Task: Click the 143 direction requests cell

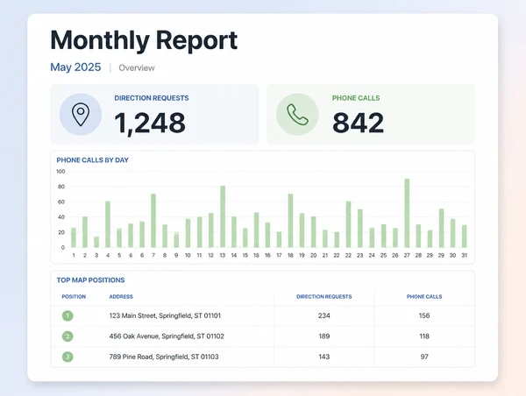Action: tap(324, 357)
